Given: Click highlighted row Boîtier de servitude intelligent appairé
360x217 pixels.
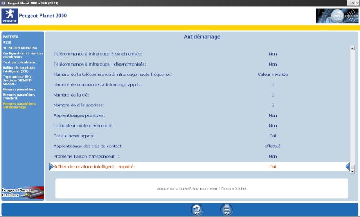Looking at the screenshot, I should pos(199,166).
